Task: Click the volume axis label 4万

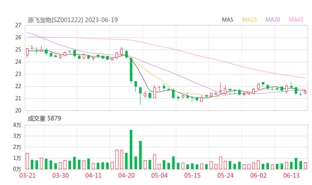Action: (x=17, y=125)
